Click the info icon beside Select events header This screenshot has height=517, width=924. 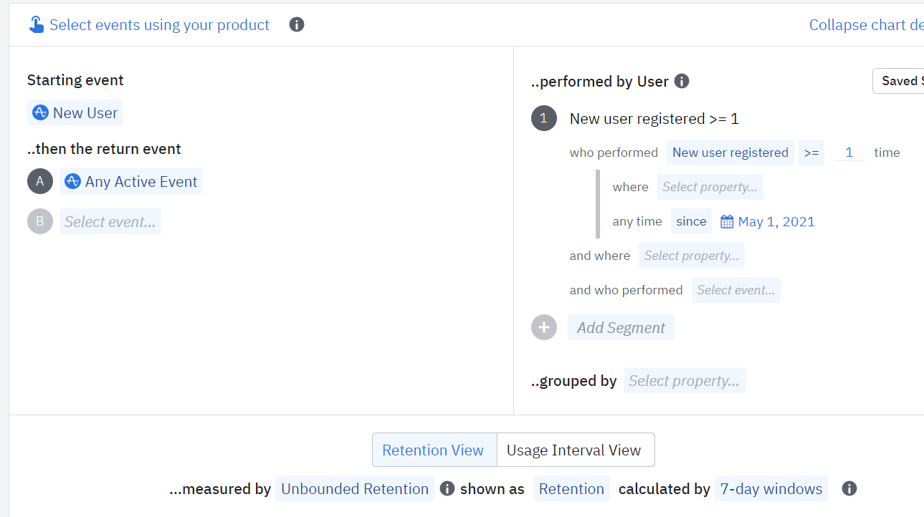[x=297, y=25]
